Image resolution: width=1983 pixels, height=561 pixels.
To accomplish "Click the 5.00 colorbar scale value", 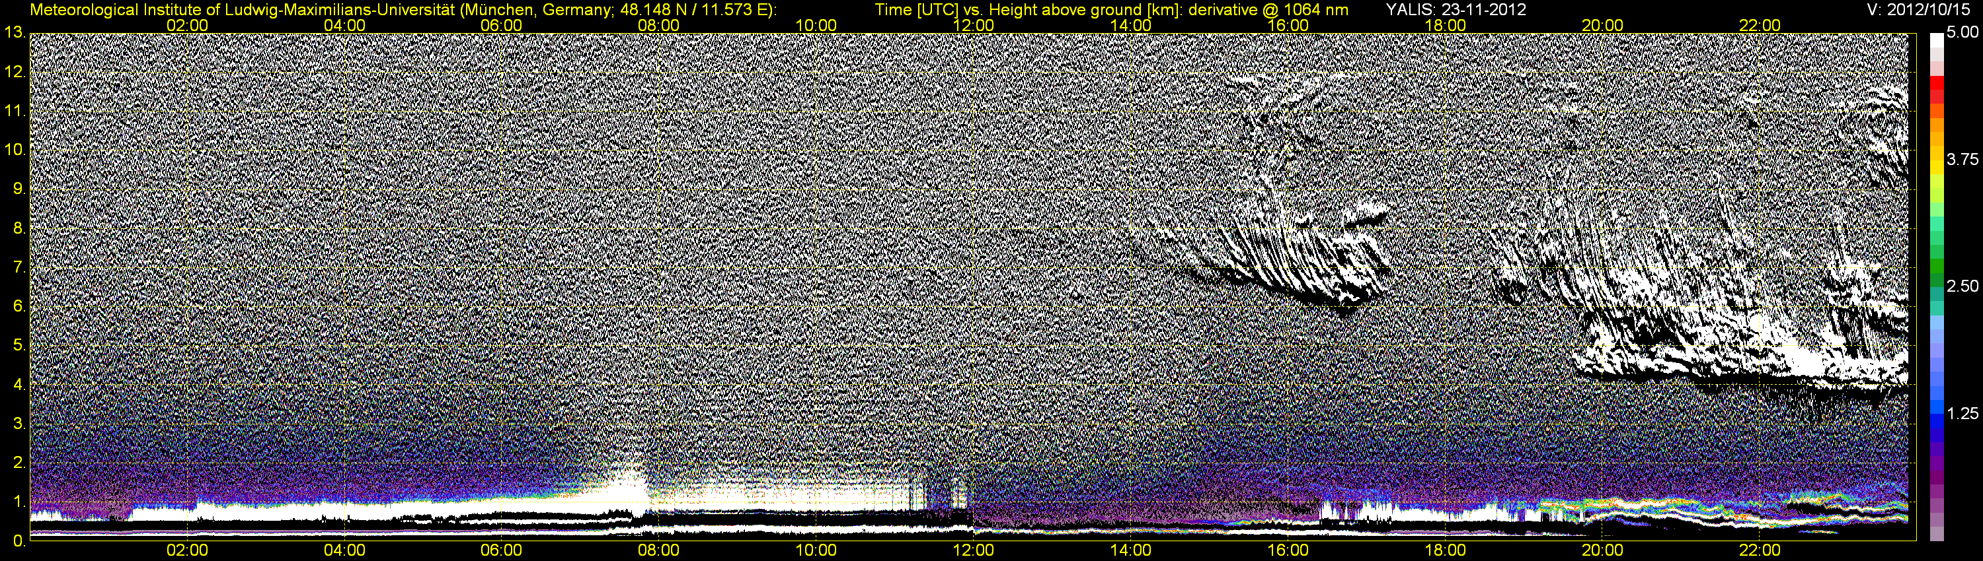I will pos(1963,33).
